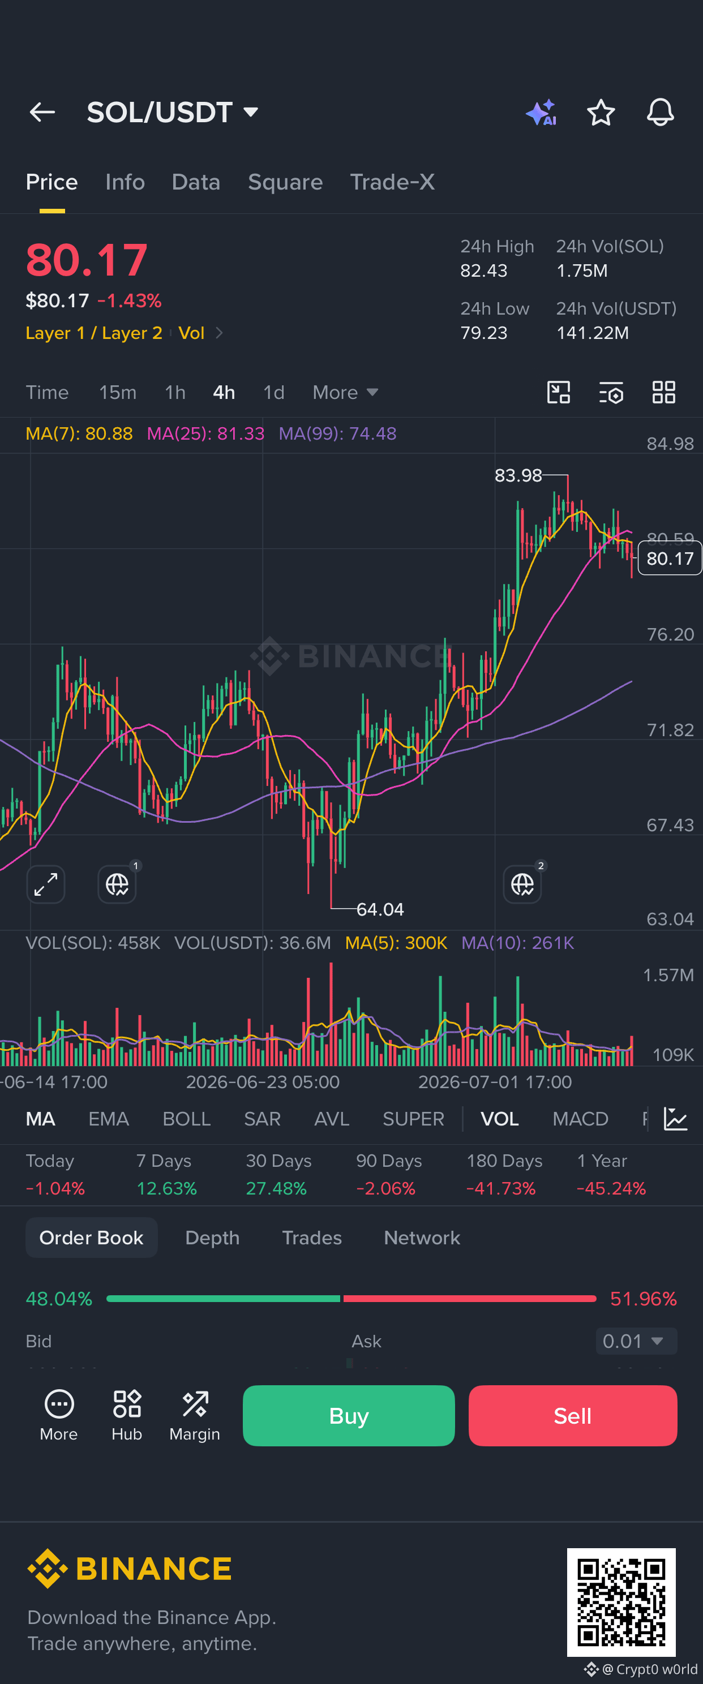Tap the MA(99): 74.48 legend

click(337, 433)
